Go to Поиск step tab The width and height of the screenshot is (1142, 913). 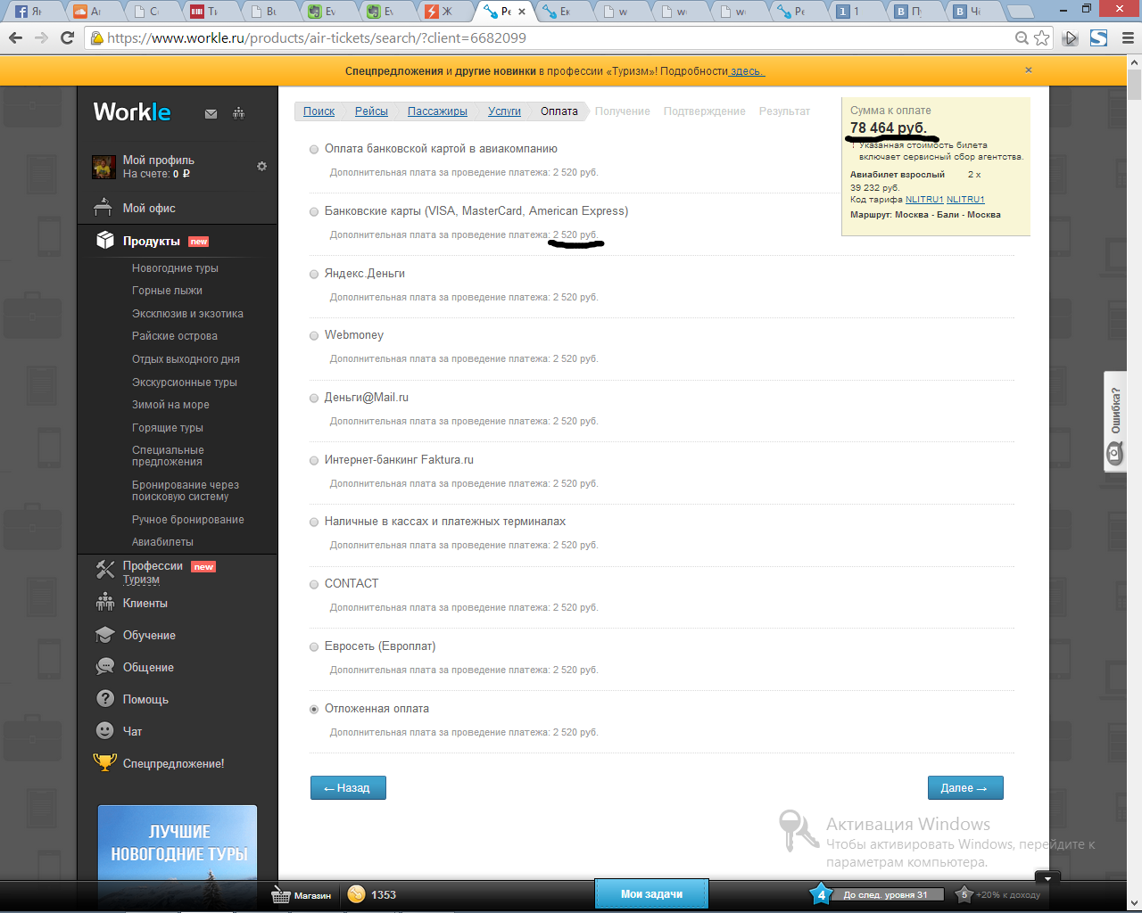(x=319, y=111)
